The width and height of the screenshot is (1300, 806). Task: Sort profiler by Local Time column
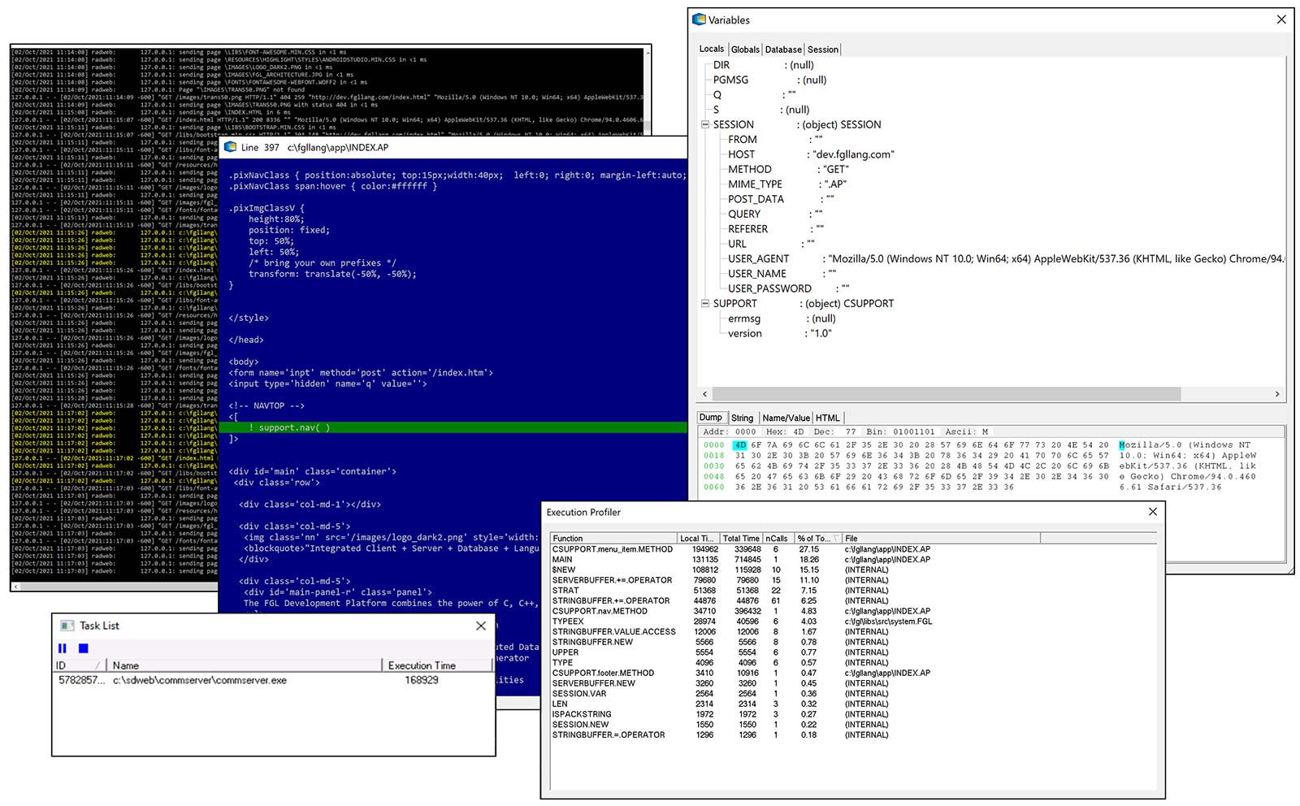click(x=699, y=538)
